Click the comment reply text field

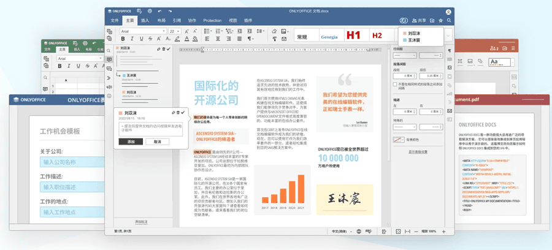[150, 128]
